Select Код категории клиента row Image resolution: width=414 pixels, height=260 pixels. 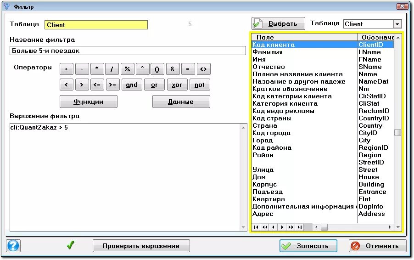(x=323, y=96)
